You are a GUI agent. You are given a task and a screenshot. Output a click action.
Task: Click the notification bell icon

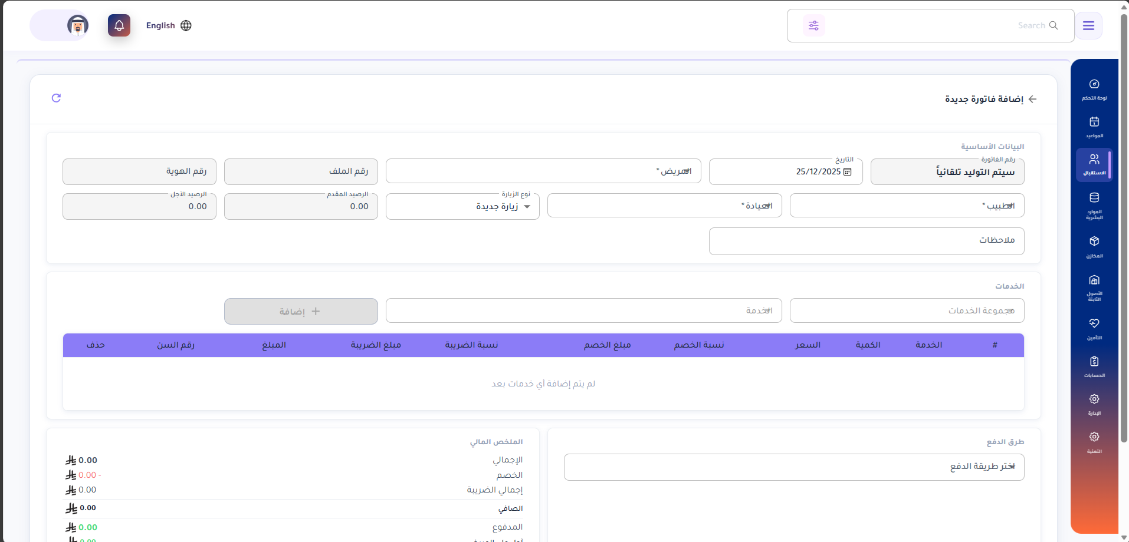(119, 25)
